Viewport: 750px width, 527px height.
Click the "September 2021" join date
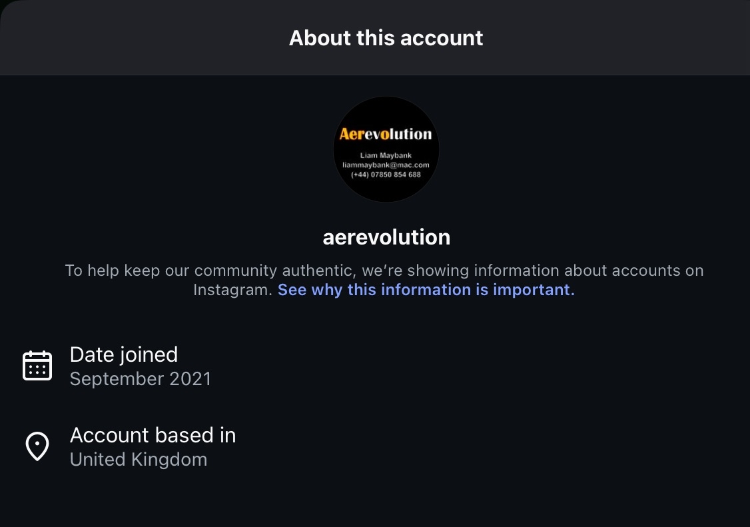click(141, 379)
